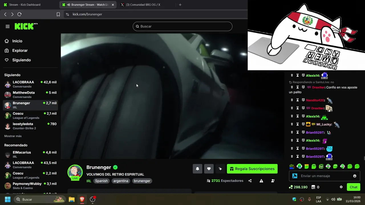The image size is (365, 205).
Task: Click the bookmark icon in address bar
Action: (x=58, y=14)
